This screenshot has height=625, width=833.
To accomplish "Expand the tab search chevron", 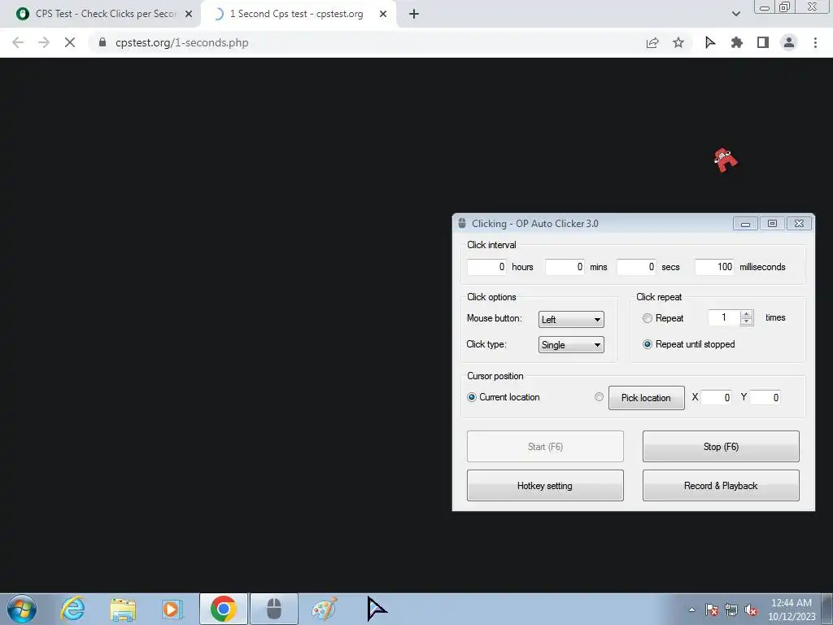I will point(735,14).
